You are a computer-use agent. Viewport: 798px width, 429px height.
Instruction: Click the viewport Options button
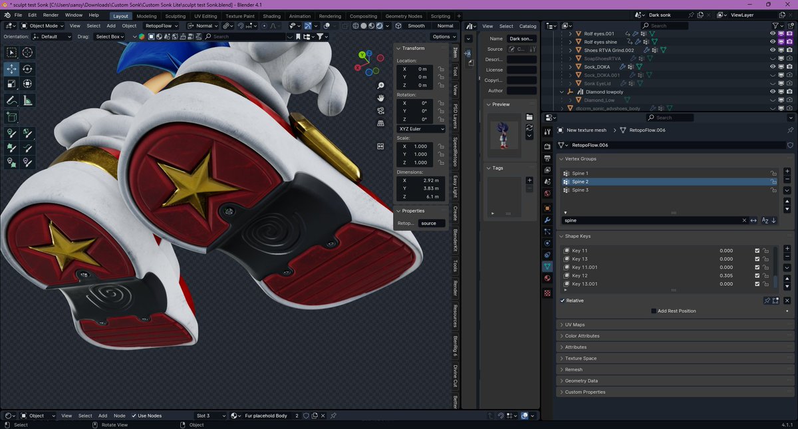(x=444, y=37)
